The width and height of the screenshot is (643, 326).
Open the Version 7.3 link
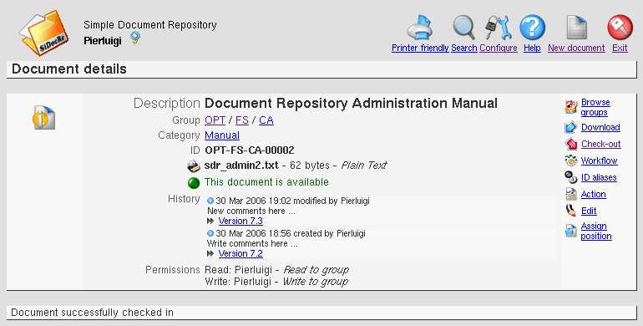point(240,221)
